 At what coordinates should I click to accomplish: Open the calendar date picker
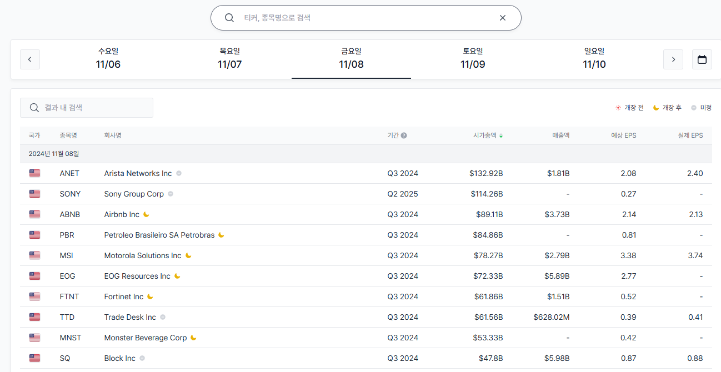pyautogui.click(x=702, y=59)
